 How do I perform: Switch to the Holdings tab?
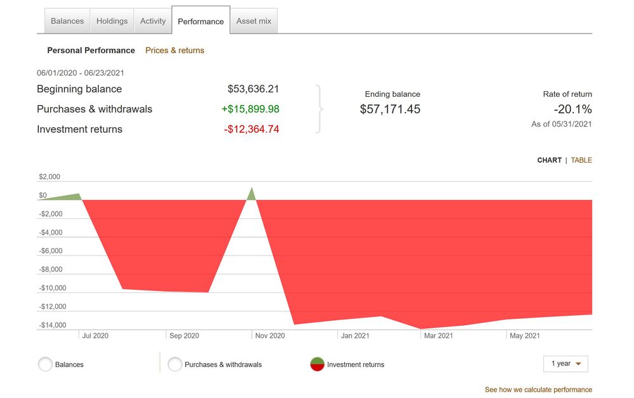tap(112, 21)
